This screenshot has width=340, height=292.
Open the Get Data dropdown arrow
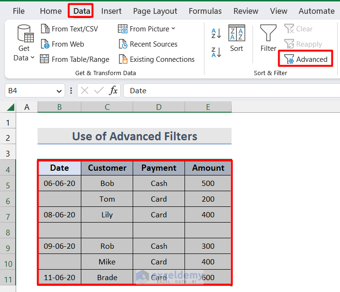point(32,58)
